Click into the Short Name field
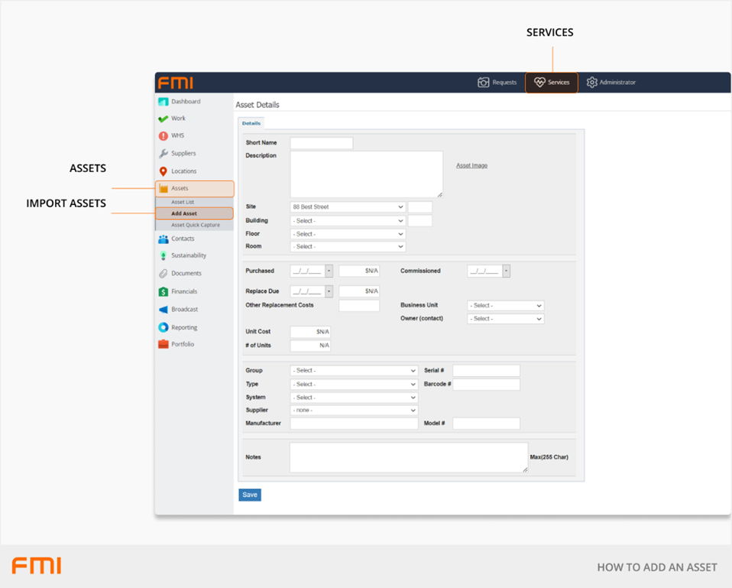The image size is (732, 588). click(321, 143)
